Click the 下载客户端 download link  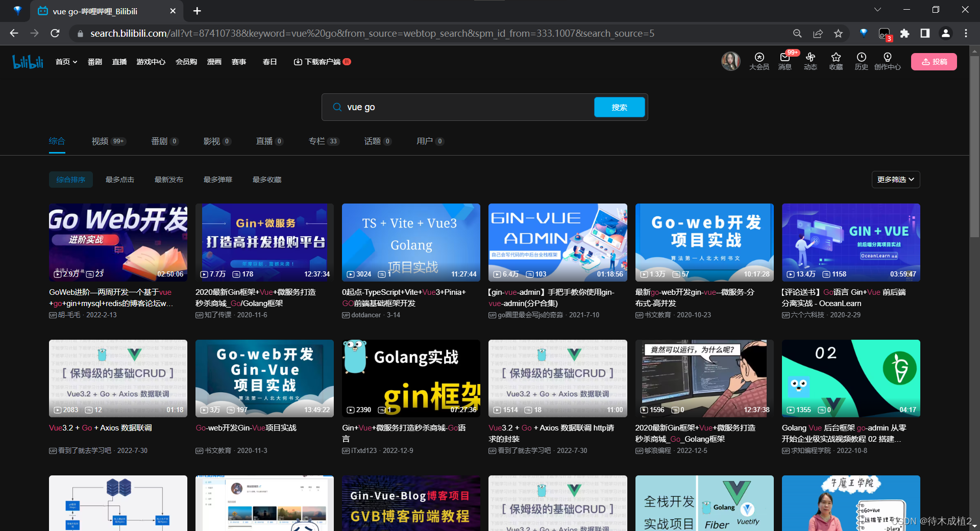(x=322, y=62)
